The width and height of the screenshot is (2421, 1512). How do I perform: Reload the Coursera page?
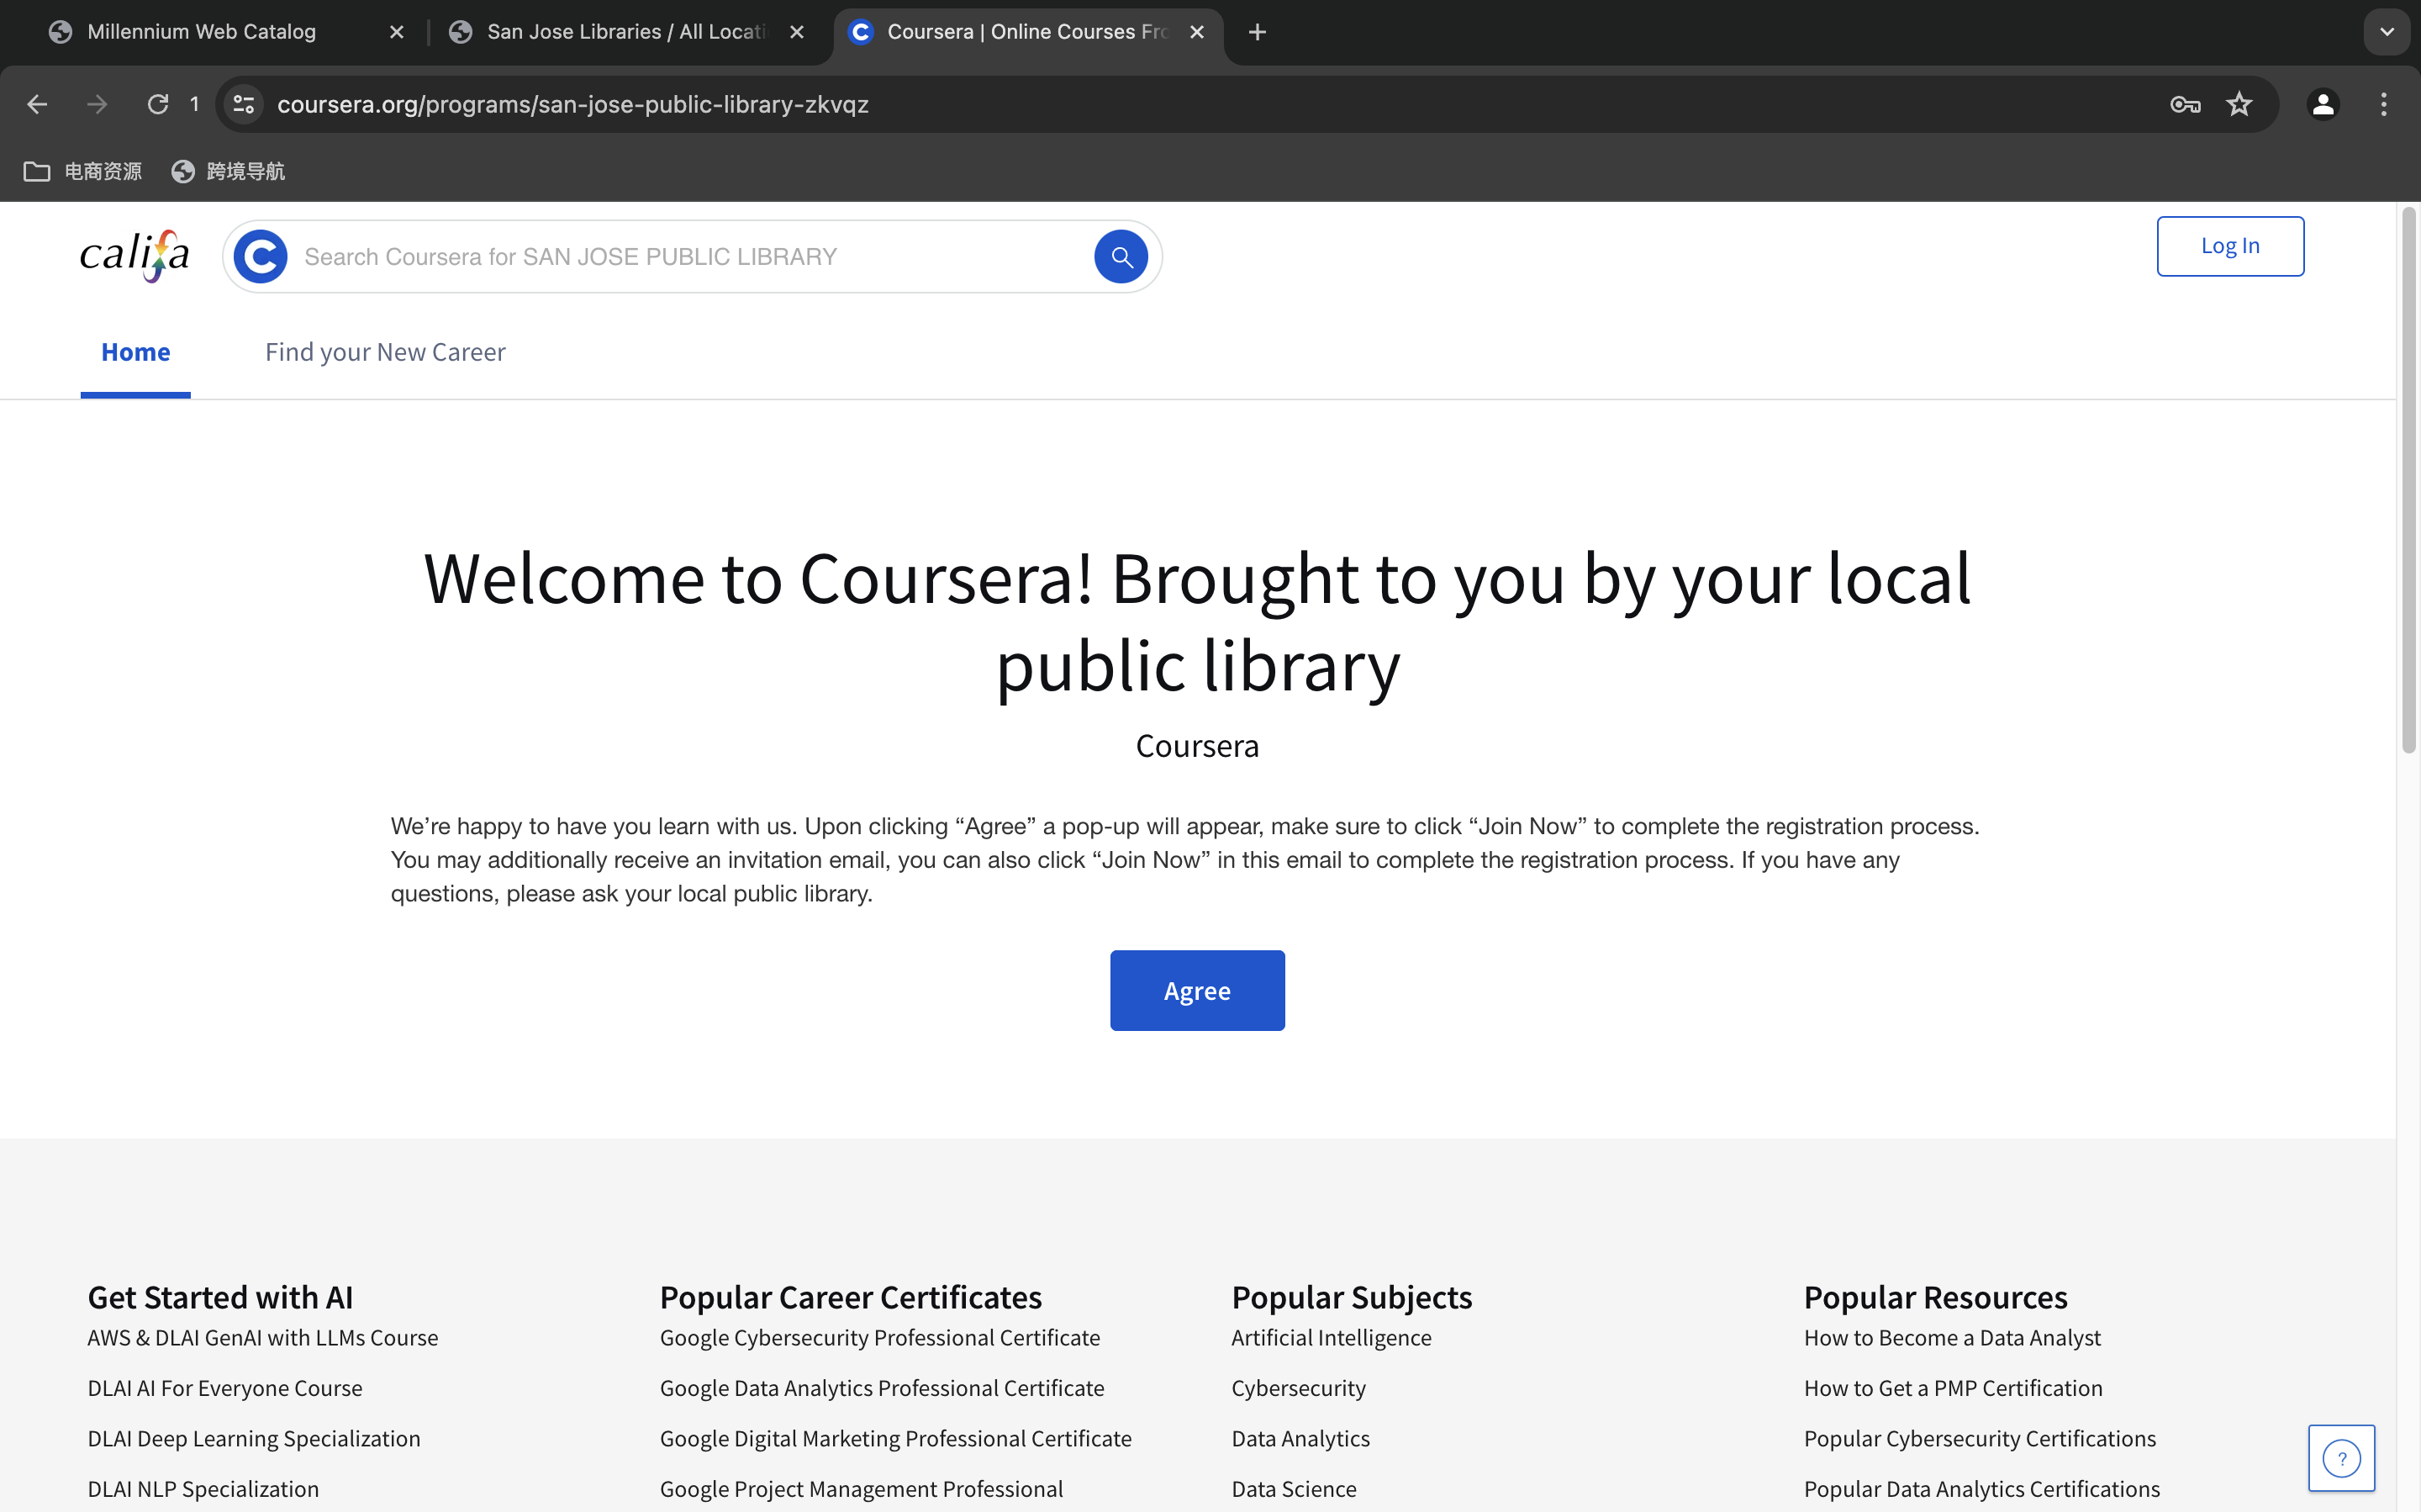point(158,104)
